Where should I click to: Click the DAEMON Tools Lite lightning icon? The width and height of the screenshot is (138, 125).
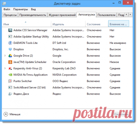click(x=10, y=43)
